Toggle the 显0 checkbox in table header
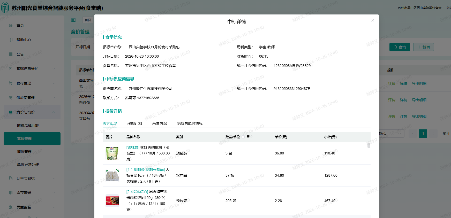451x218 pixels. 243,137
